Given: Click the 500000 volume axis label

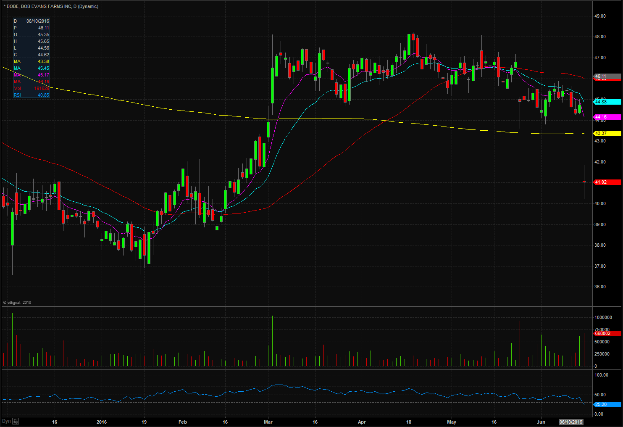Looking at the screenshot, I should 602,342.
